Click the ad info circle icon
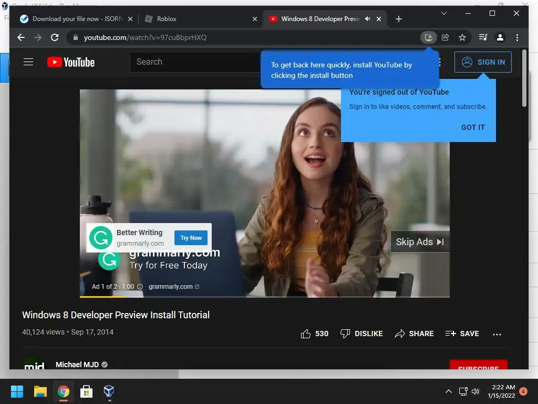The image size is (538, 404). coord(140,287)
